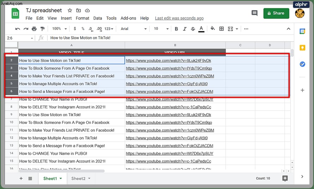314x189 pixels.
Task: Expand the merge cells options arrow
Action: point(237,29)
